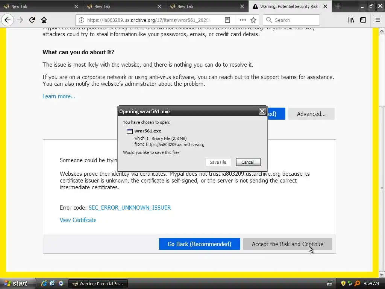Close the second New Tab
Screen dimensions: 385x289
[159, 6]
